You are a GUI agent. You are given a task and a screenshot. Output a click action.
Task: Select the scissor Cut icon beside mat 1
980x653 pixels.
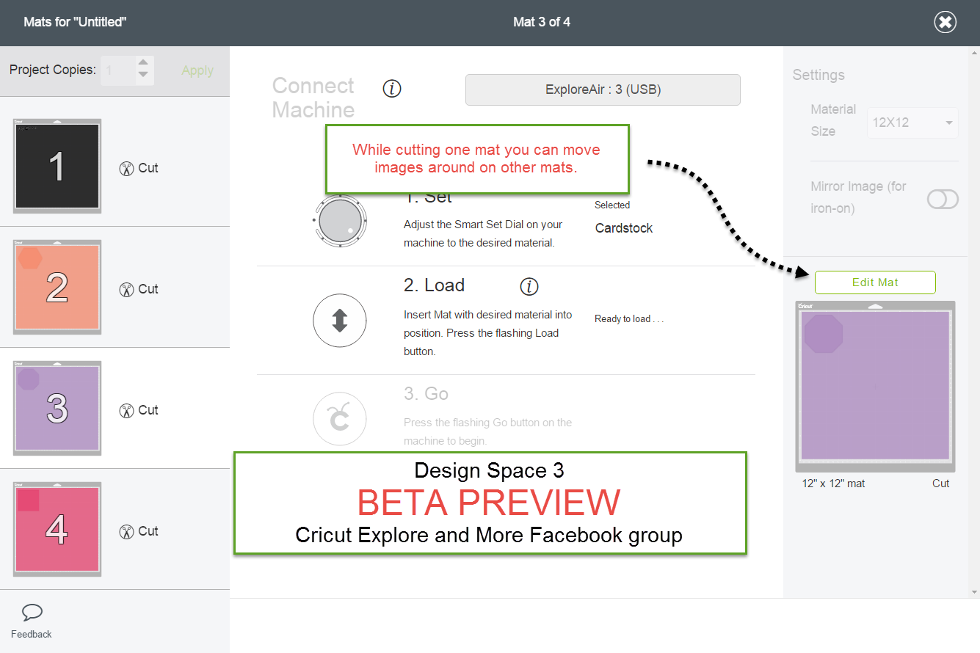pos(127,168)
